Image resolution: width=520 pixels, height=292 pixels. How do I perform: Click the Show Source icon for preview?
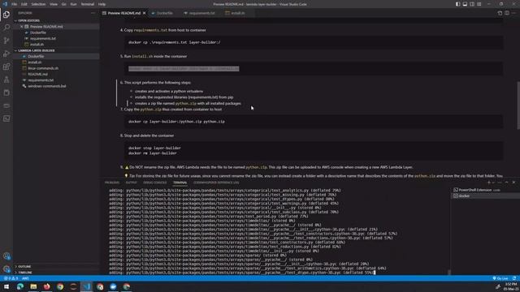pyautogui.click(x=500, y=13)
